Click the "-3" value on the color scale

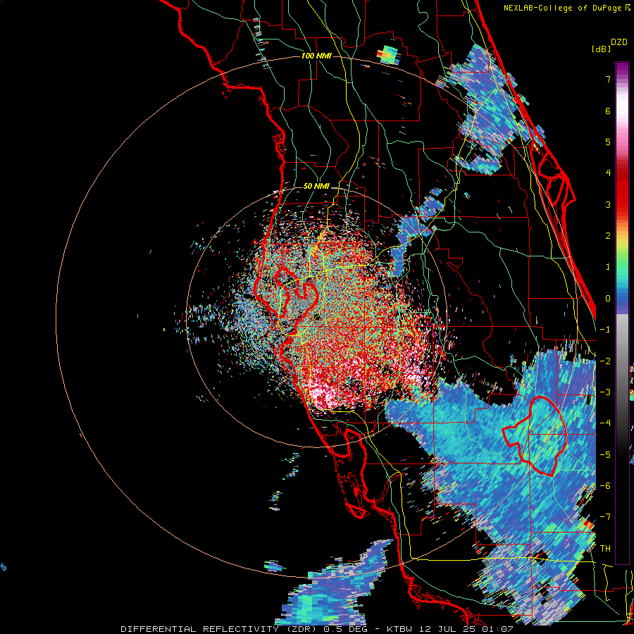point(605,392)
